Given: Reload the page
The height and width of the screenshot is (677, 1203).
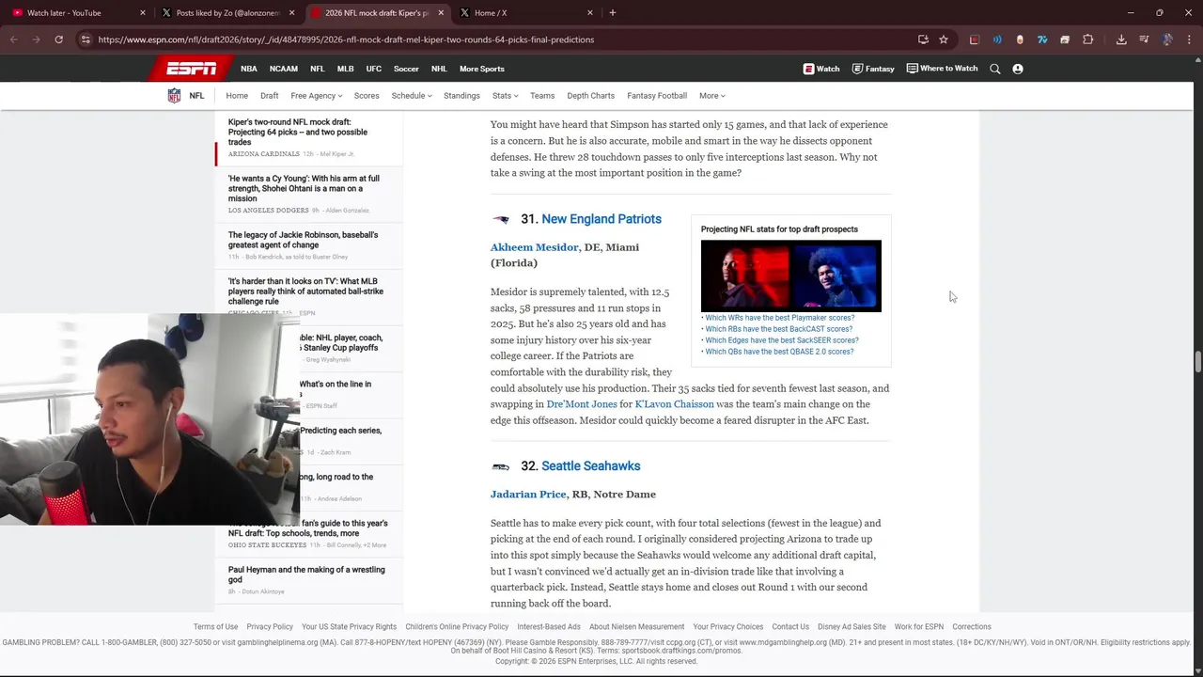Looking at the screenshot, I should point(58,39).
